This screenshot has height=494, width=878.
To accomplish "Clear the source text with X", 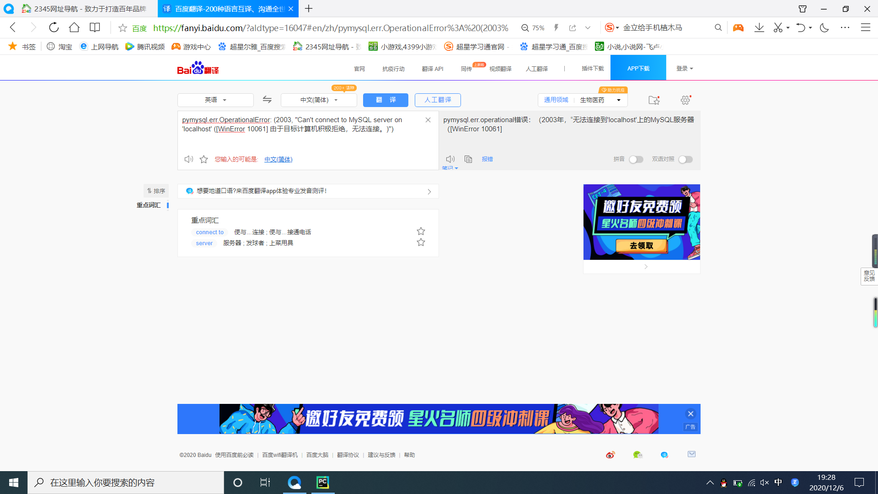I will coord(428,120).
